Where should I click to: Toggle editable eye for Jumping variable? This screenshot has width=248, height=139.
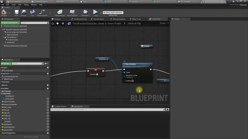(x=48, y=122)
